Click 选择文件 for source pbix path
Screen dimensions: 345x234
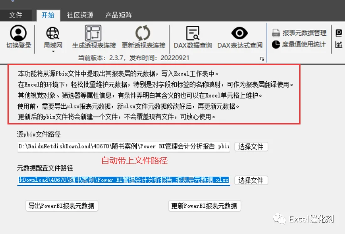251,146
